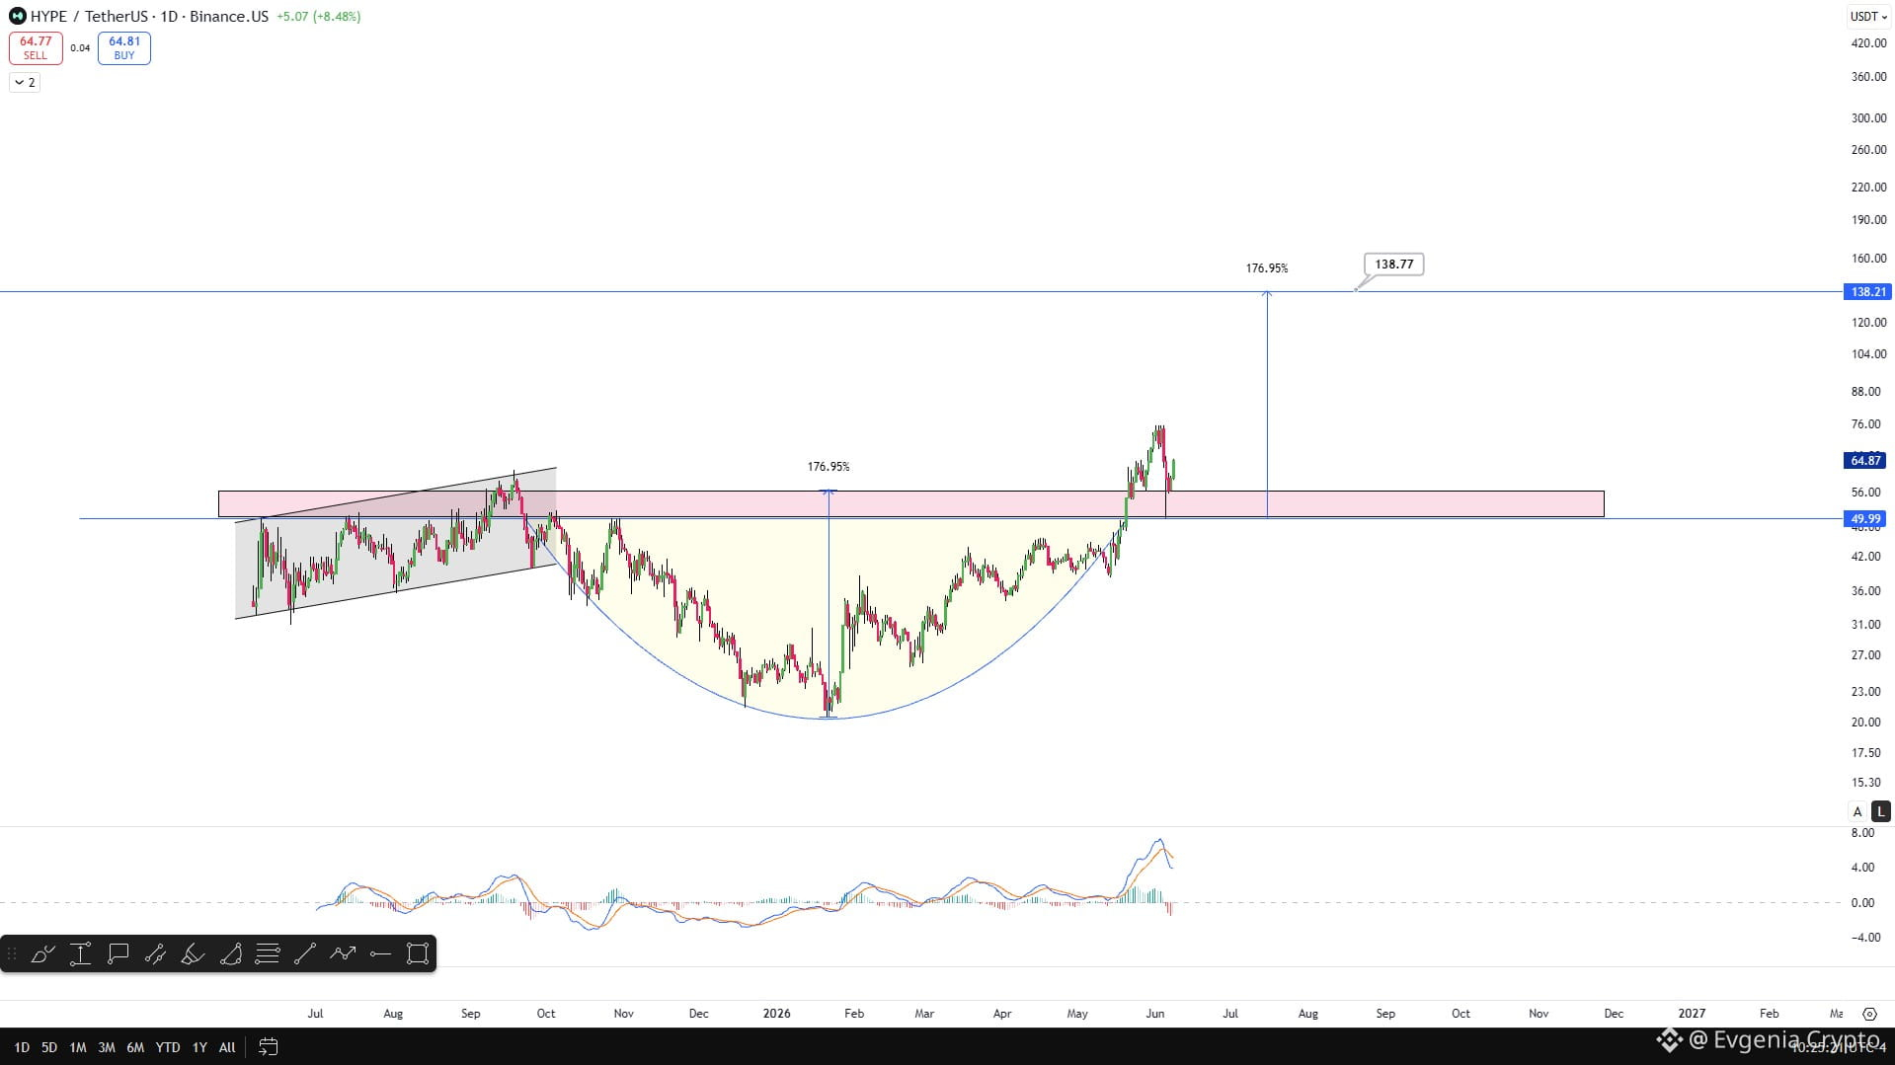Image resolution: width=1895 pixels, height=1065 pixels.
Task: Select the highlighter tool
Action: 194,953
